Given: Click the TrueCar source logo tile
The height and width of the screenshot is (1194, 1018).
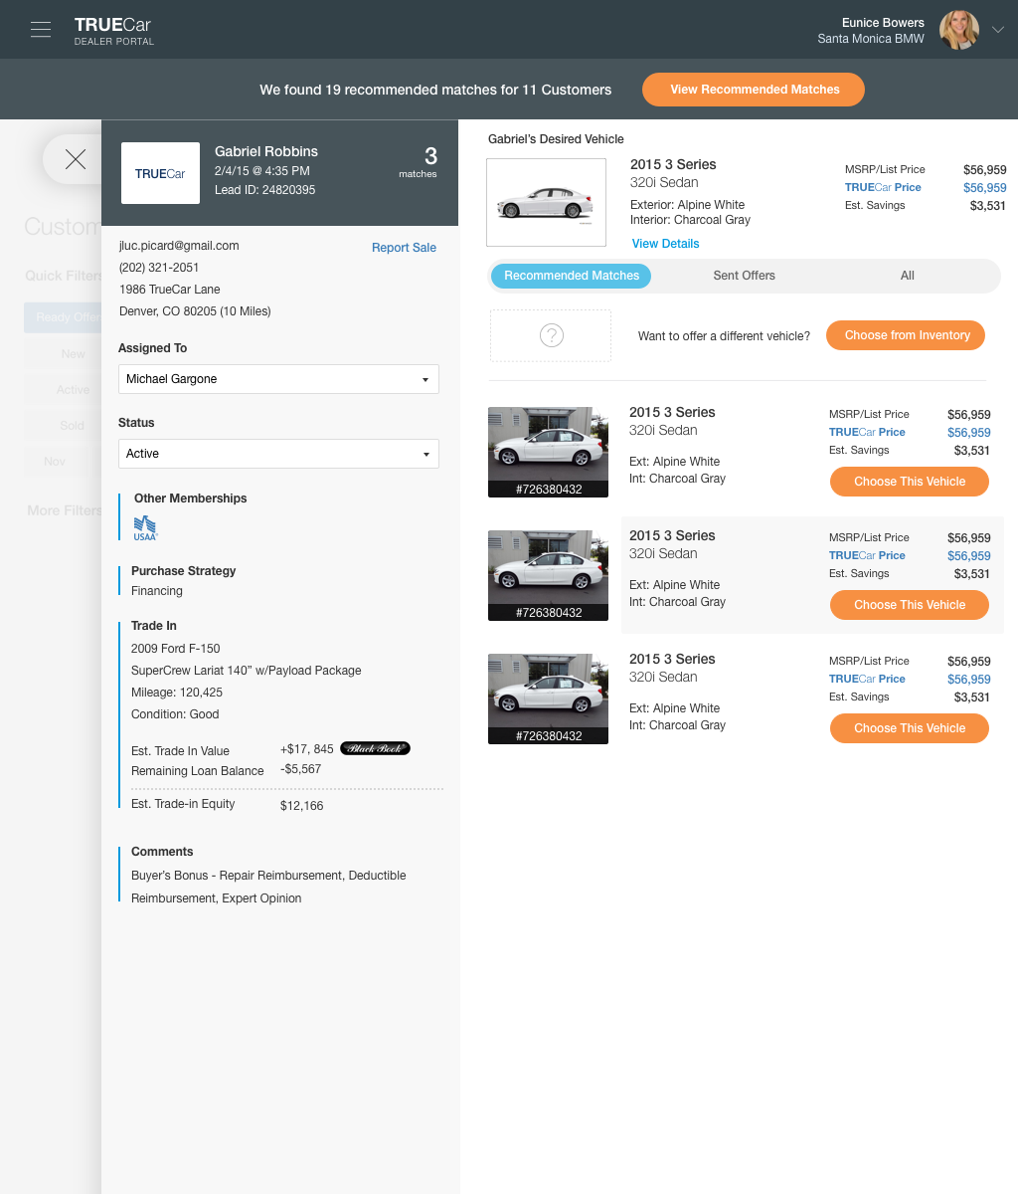Looking at the screenshot, I should (160, 173).
